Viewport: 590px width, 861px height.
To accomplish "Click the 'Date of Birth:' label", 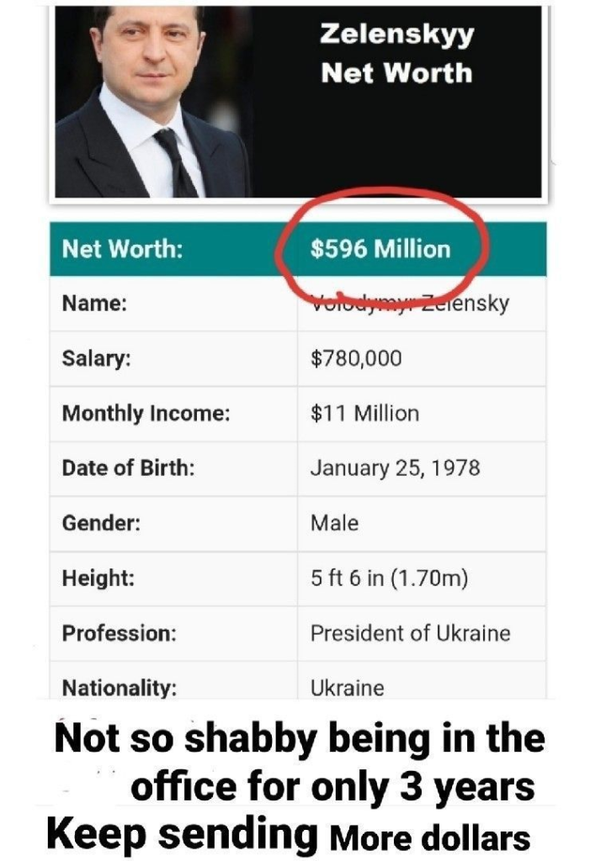I will (x=128, y=468).
